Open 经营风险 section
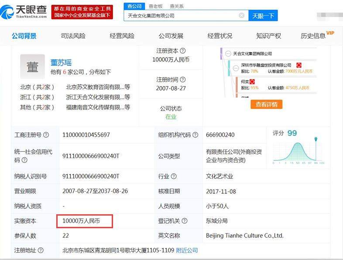Viewport: 343px width, 260px height. click(122, 36)
